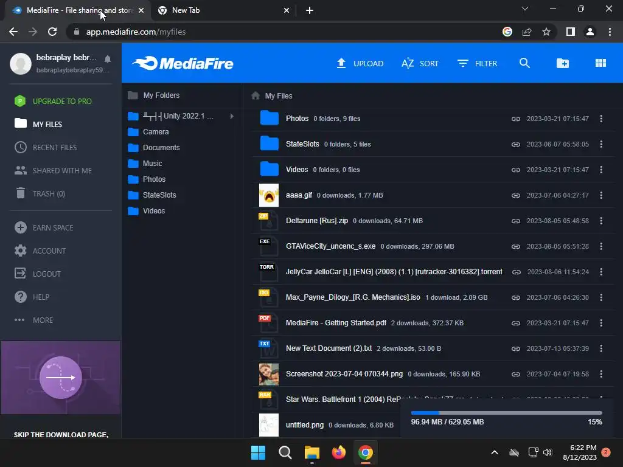
Task: Open HELP in the sidebar
Action: pos(32,297)
